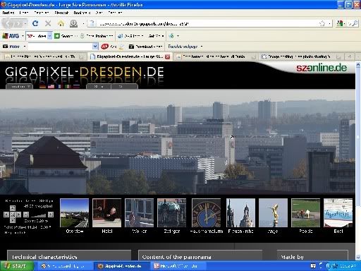
Task: Switch to the first browser tab
Action: coord(44,56)
